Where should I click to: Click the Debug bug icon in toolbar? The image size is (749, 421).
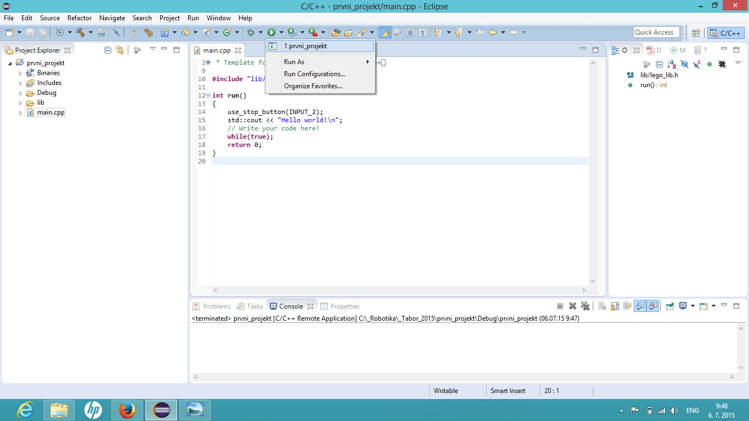[x=251, y=33]
